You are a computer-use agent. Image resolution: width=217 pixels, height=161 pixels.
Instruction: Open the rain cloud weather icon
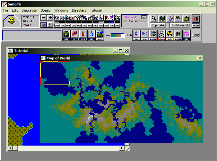tap(178, 18)
